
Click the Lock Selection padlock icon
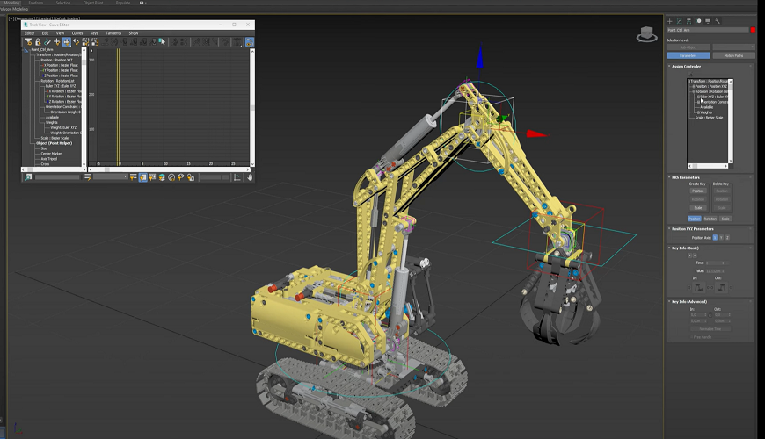tap(38, 42)
